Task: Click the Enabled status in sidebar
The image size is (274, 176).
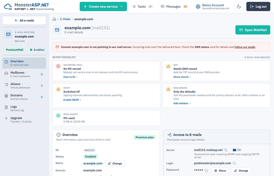Action: 37,50
